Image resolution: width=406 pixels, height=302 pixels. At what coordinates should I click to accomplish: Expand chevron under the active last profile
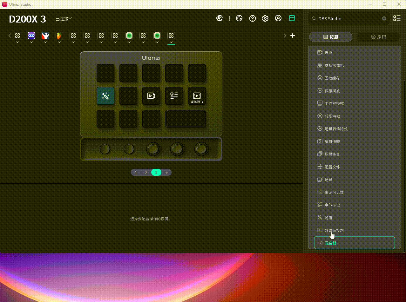pyautogui.click(x=171, y=42)
